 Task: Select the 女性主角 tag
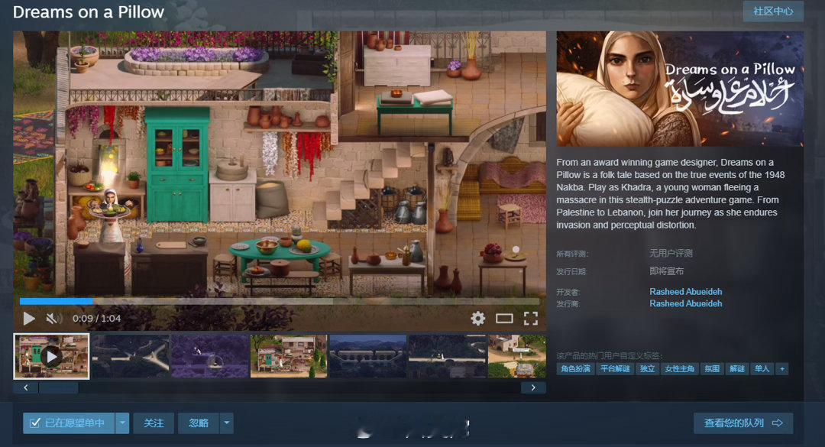point(679,368)
